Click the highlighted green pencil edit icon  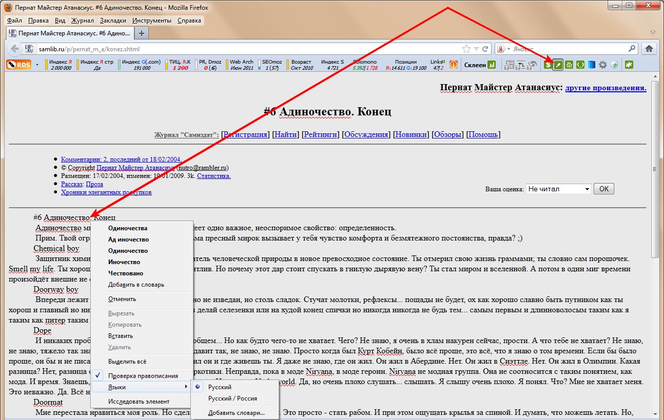[558, 65]
